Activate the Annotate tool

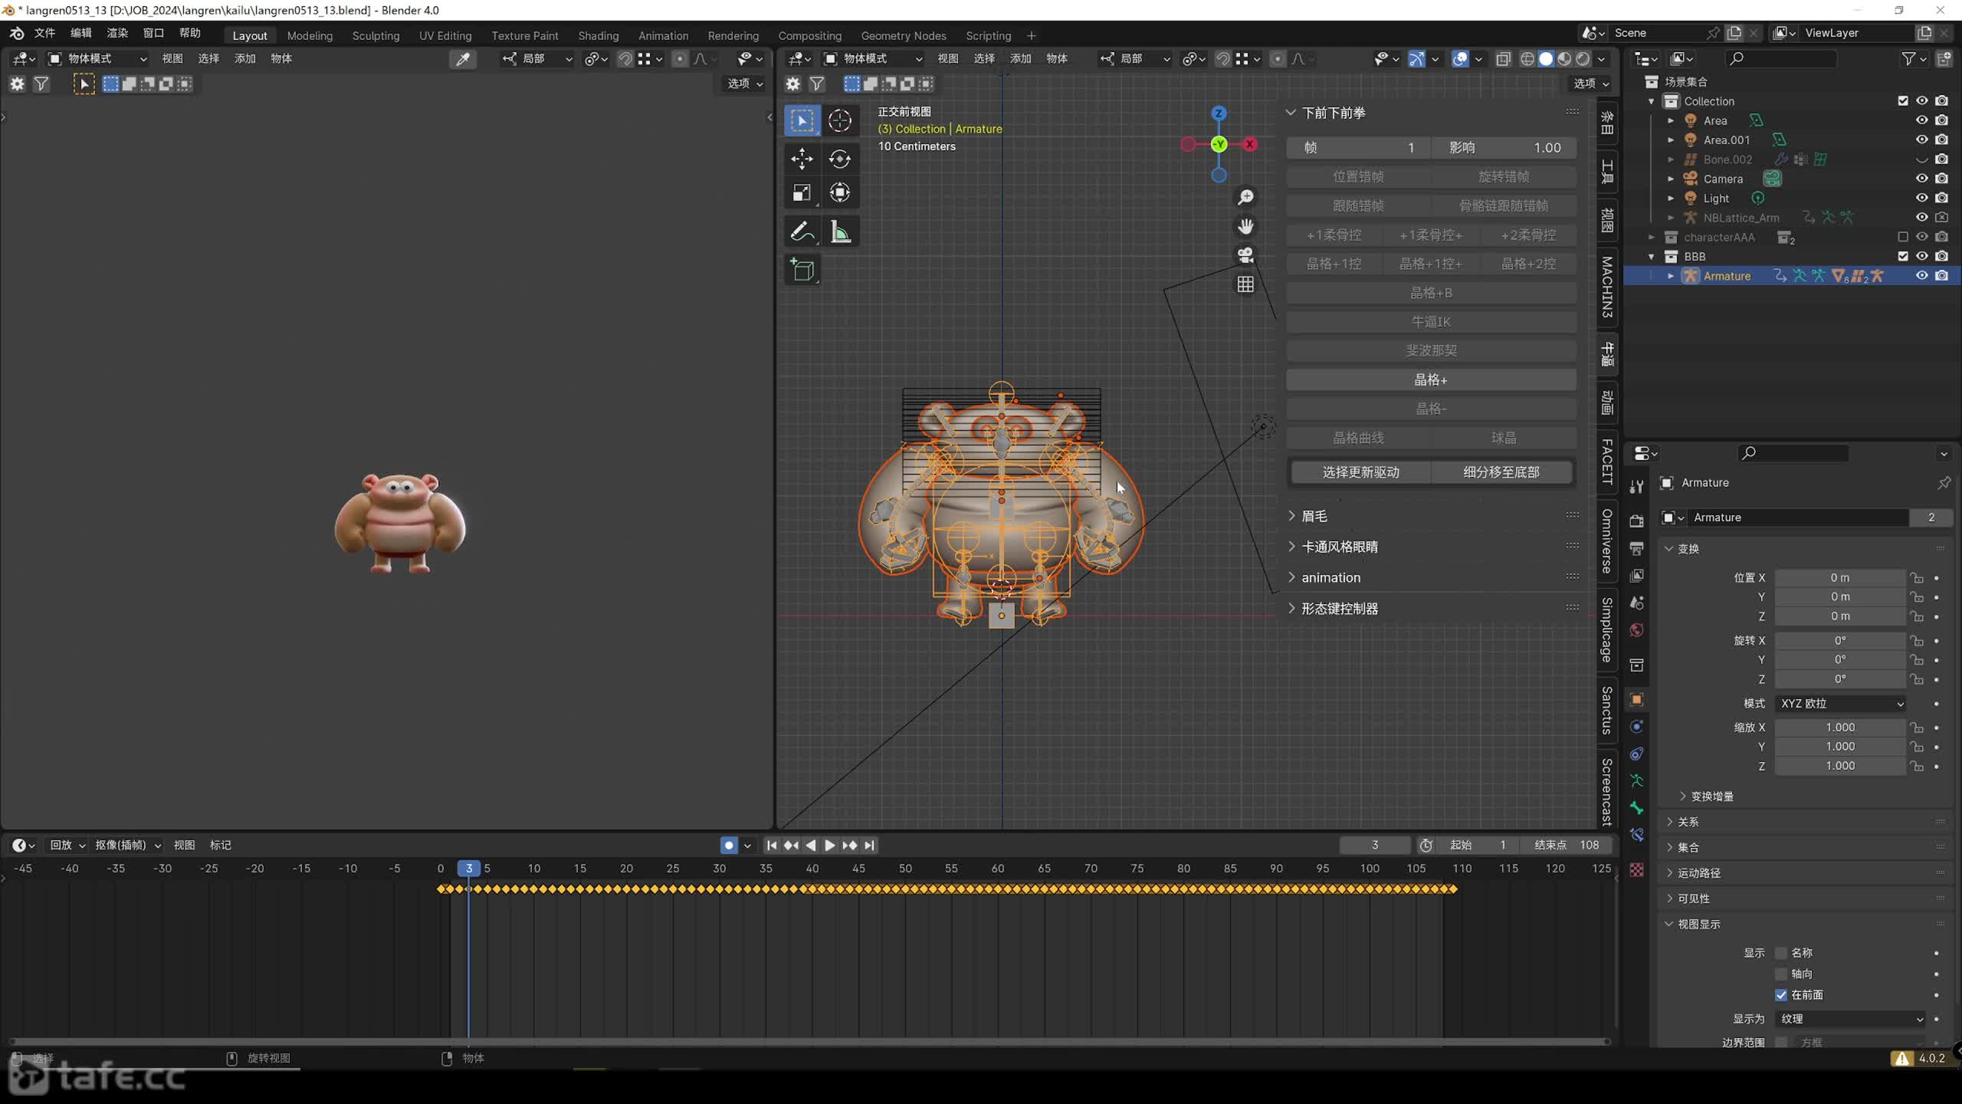[x=802, y=232]
